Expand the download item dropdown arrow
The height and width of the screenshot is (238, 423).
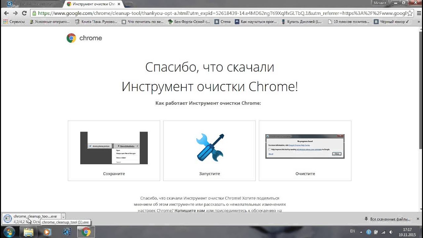pyautogui.click(x=63, y=217)
